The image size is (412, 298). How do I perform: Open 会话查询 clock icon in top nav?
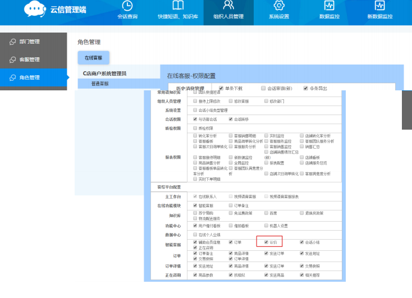point(127,6)
